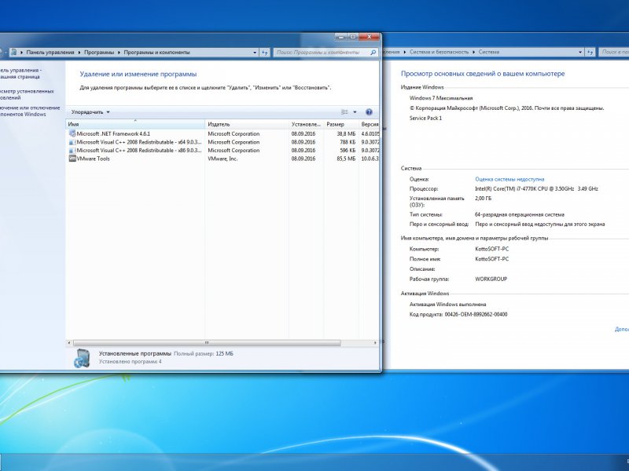Screen dimensions: 629x471
Task: Click the 38,8 МБ size cell
Action: 346,133
